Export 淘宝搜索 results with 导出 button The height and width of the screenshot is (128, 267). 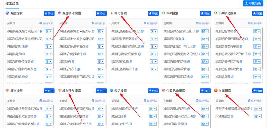(x=257, y=91)
